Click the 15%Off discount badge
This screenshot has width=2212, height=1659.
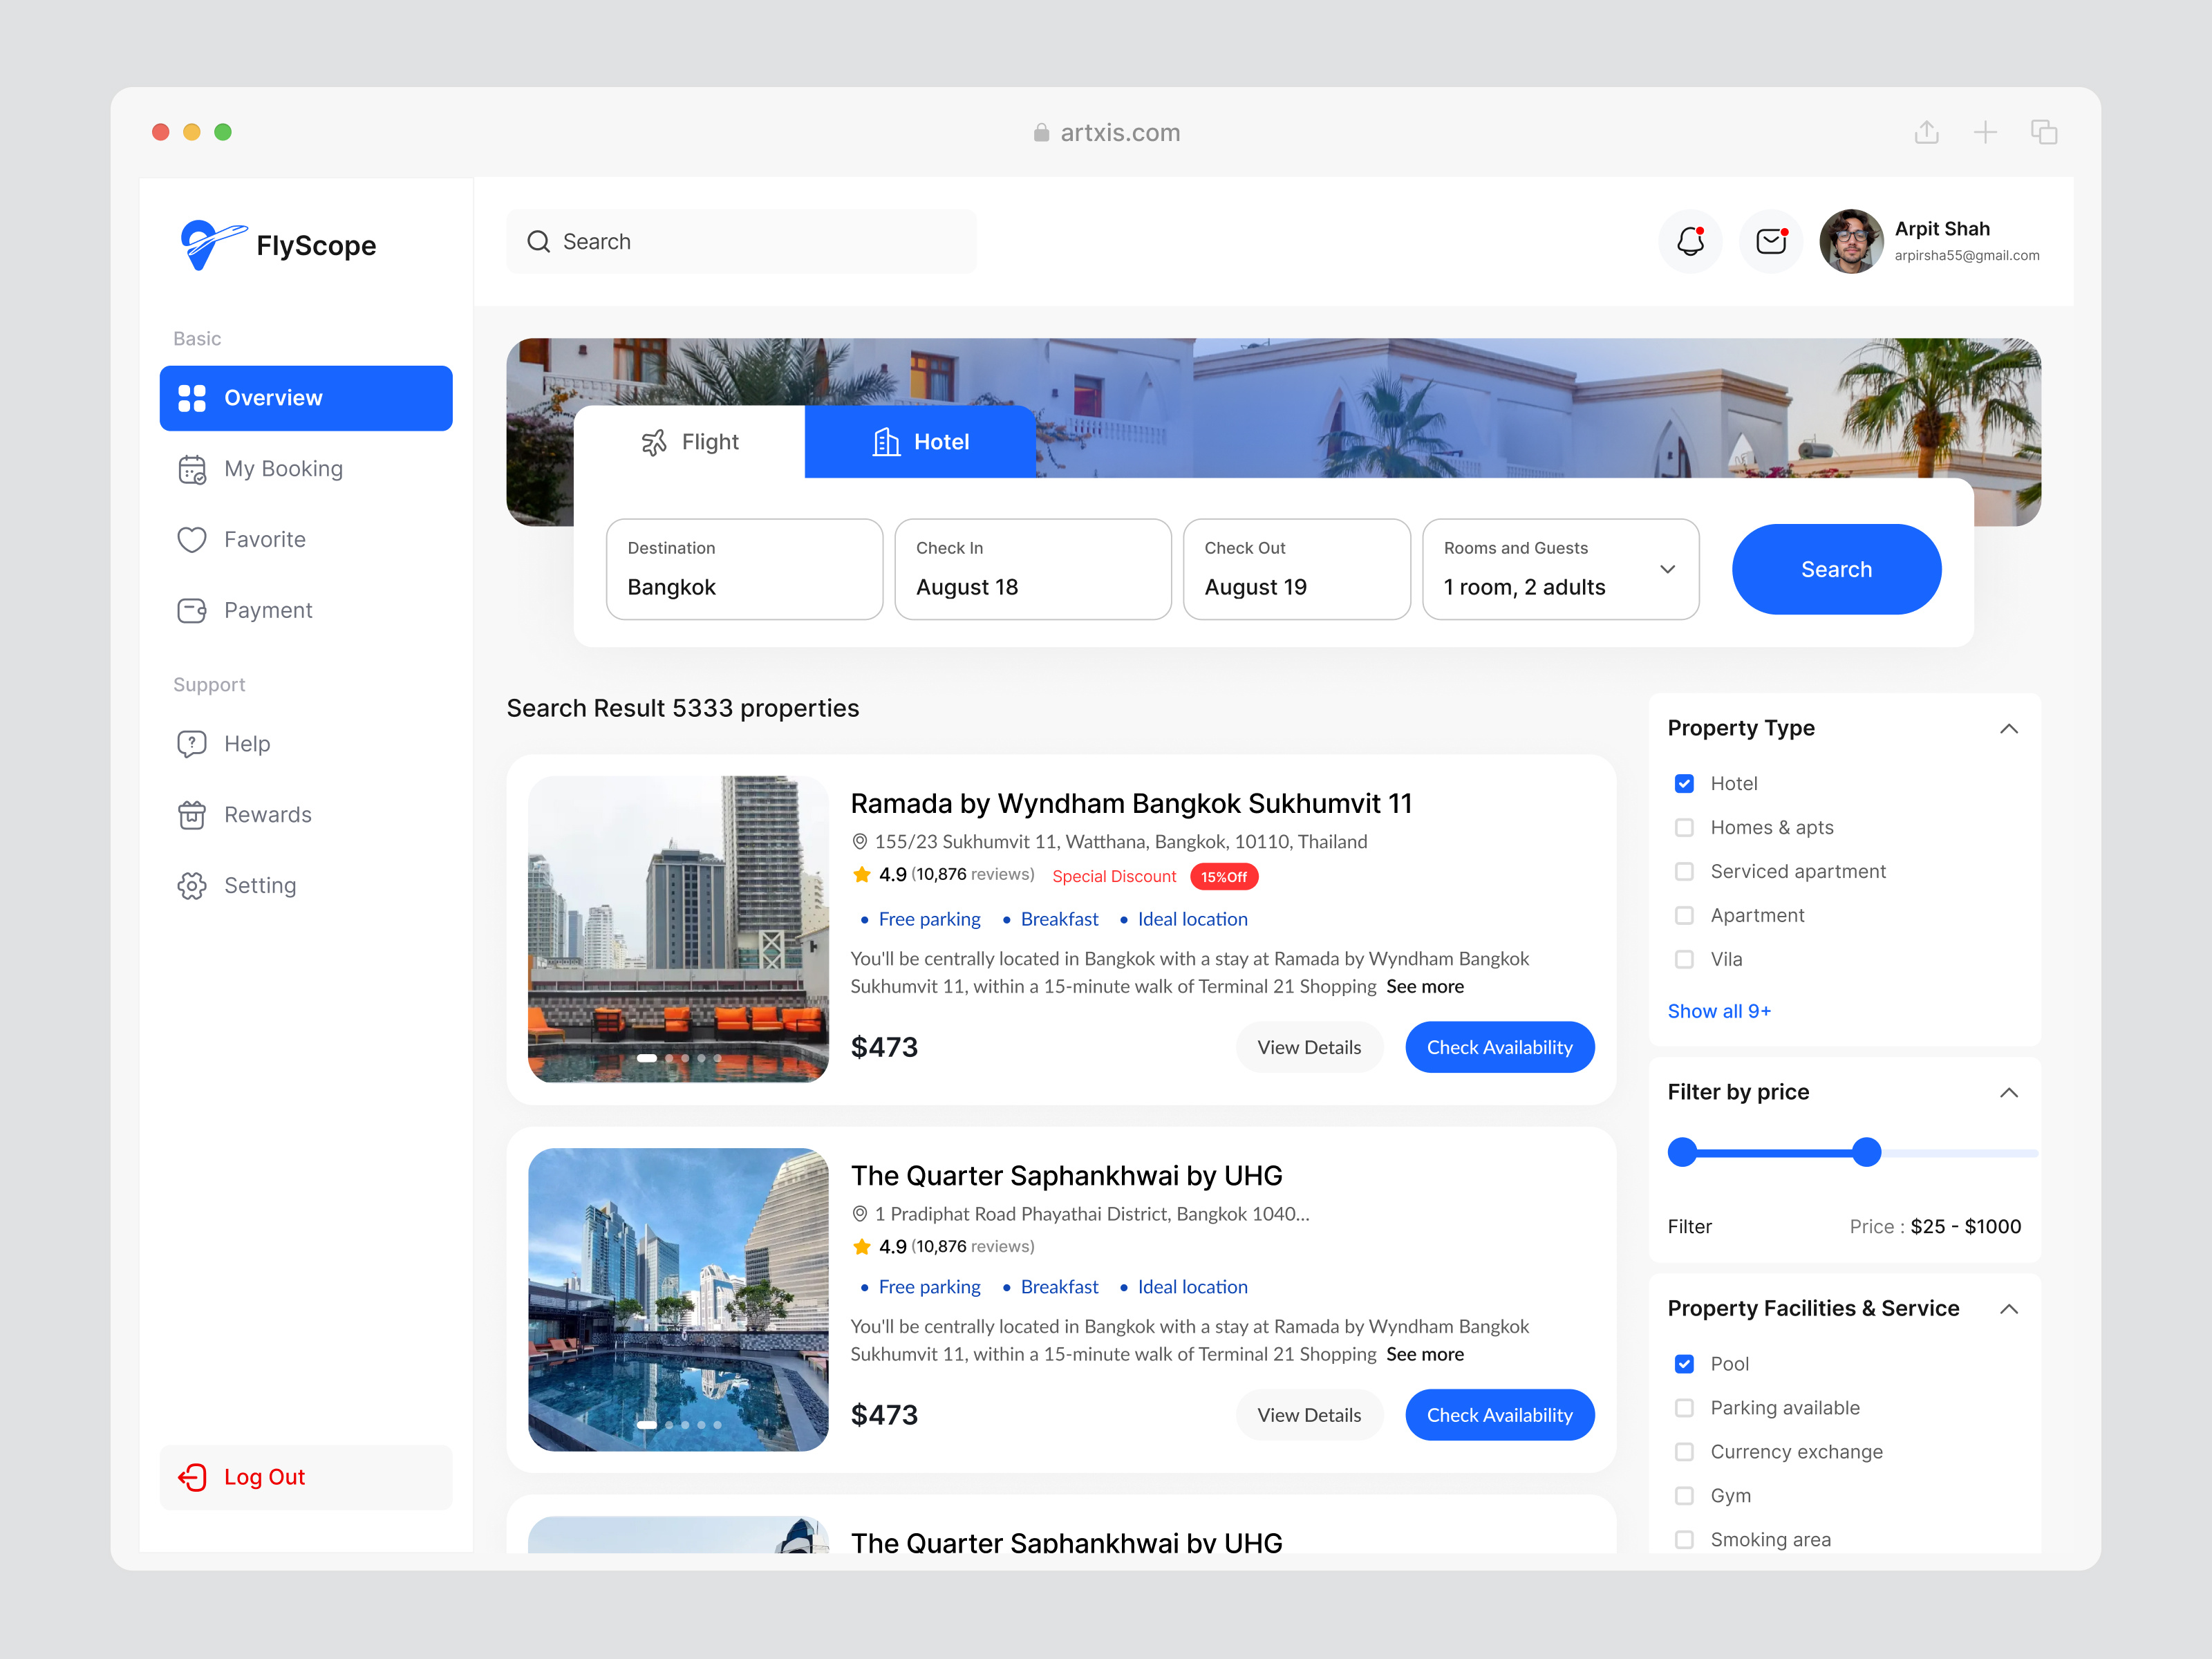click(x=1224, y=876)
